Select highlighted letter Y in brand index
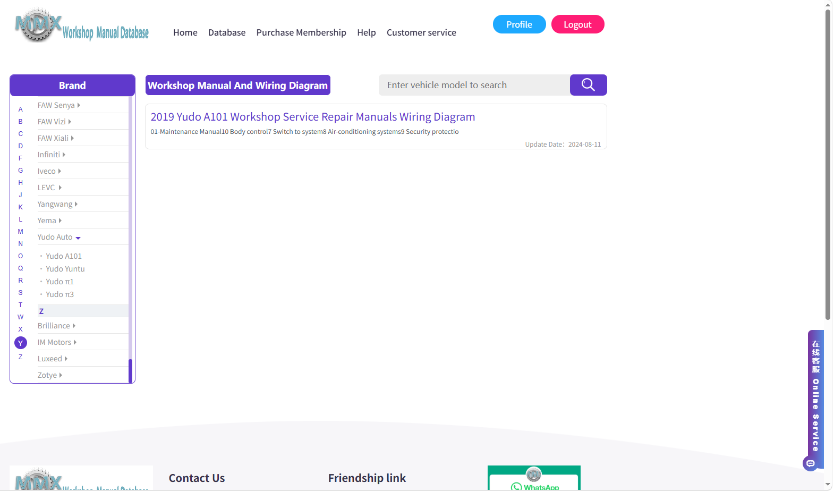This screenshot has width=834, height=491. 21,343
